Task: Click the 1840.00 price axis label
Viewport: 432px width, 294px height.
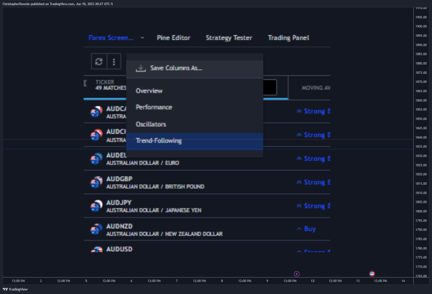Action: pyautogui.click(x=421, y=137)
